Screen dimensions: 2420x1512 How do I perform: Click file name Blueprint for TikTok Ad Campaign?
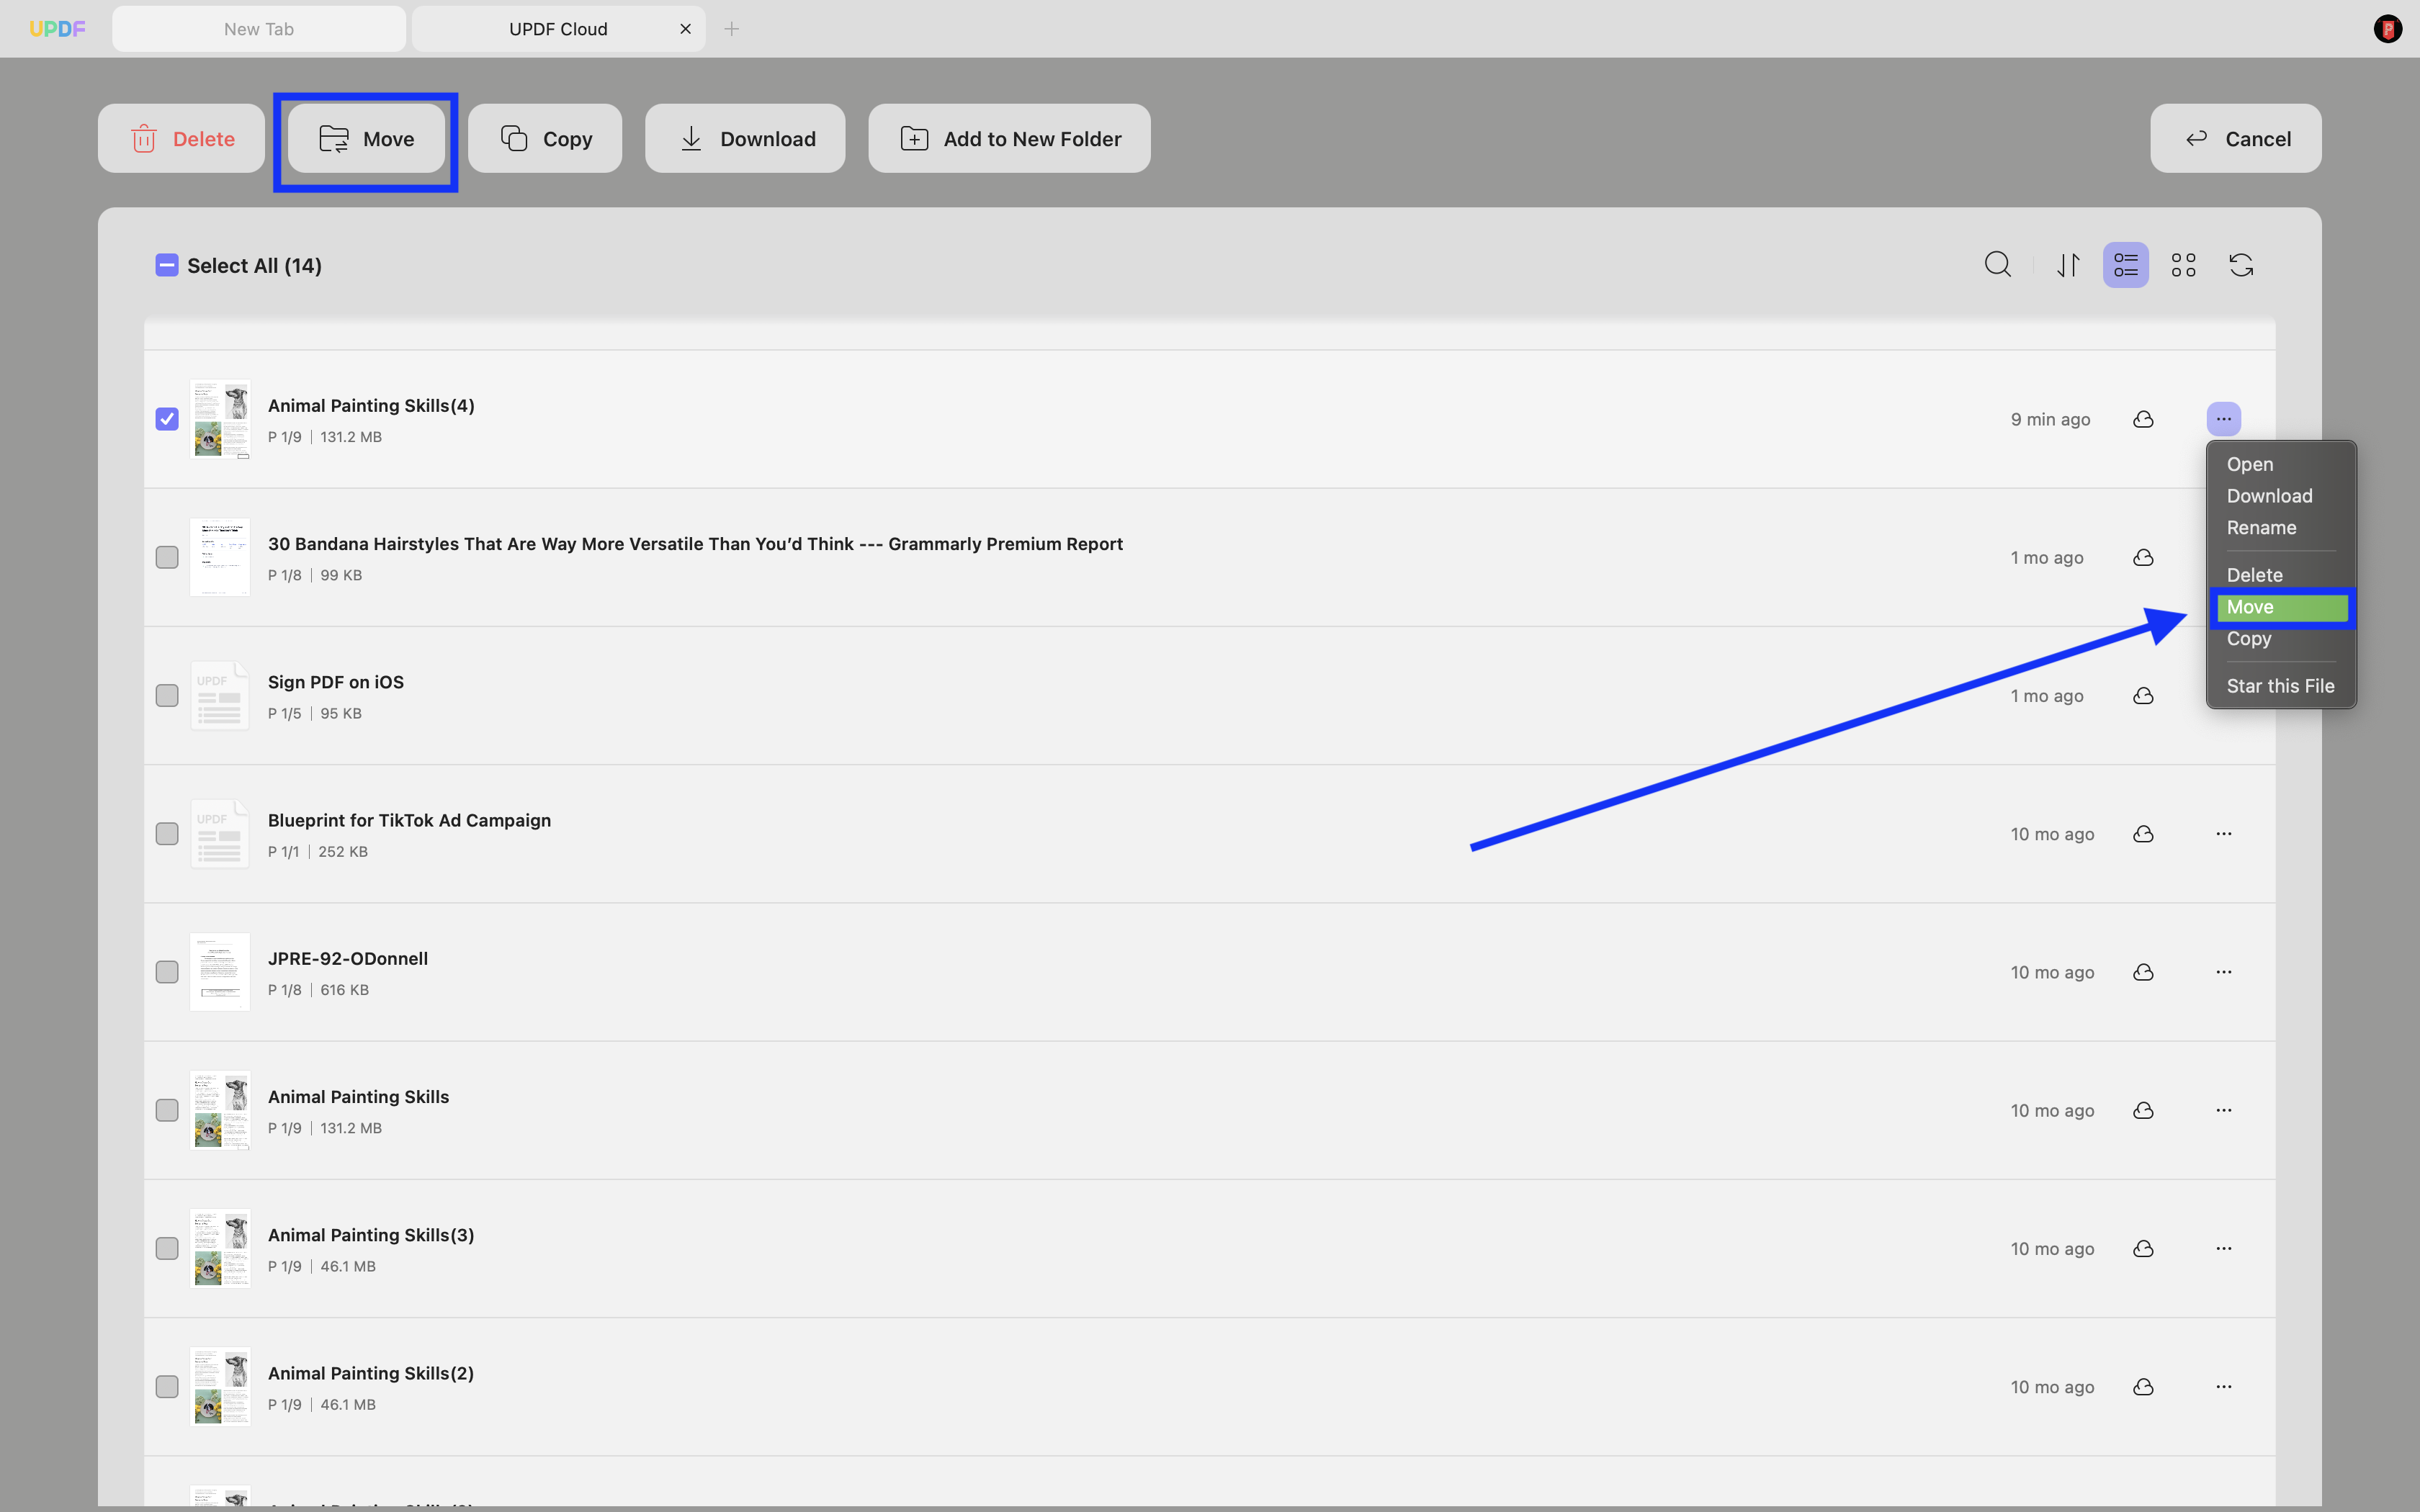[x=409, y=820]
